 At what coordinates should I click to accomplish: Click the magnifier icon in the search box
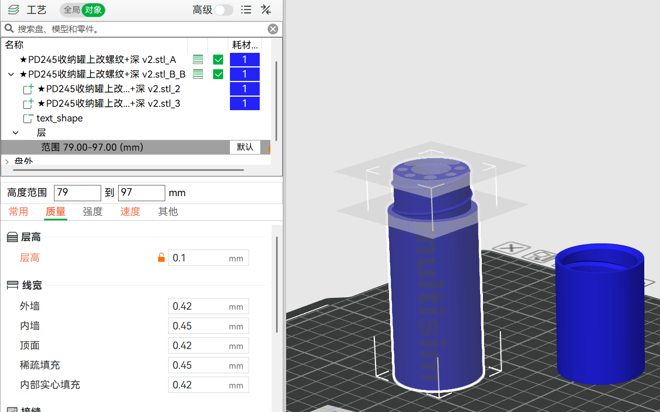9,29
